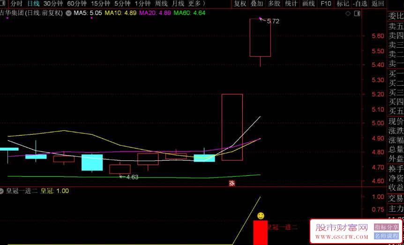The width and height of the screenshot is (404, 245).
Task: Open dropdown beside 皇冠一进二 indicator name
Action: coord(1,191)
